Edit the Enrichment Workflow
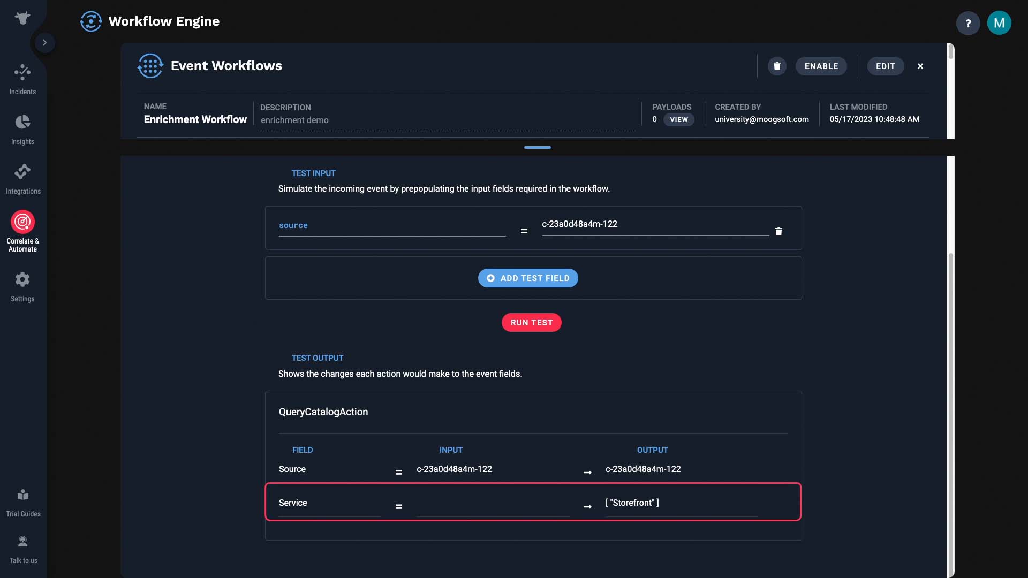The height and width of the screenshot is (578, 1028). (x=885, y=66)
